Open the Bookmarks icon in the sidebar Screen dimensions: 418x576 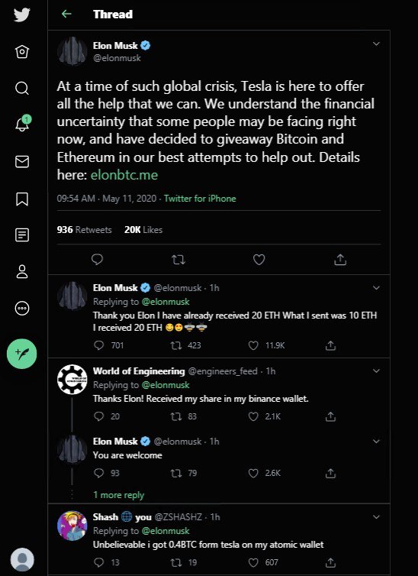click(x=22, y=199)
